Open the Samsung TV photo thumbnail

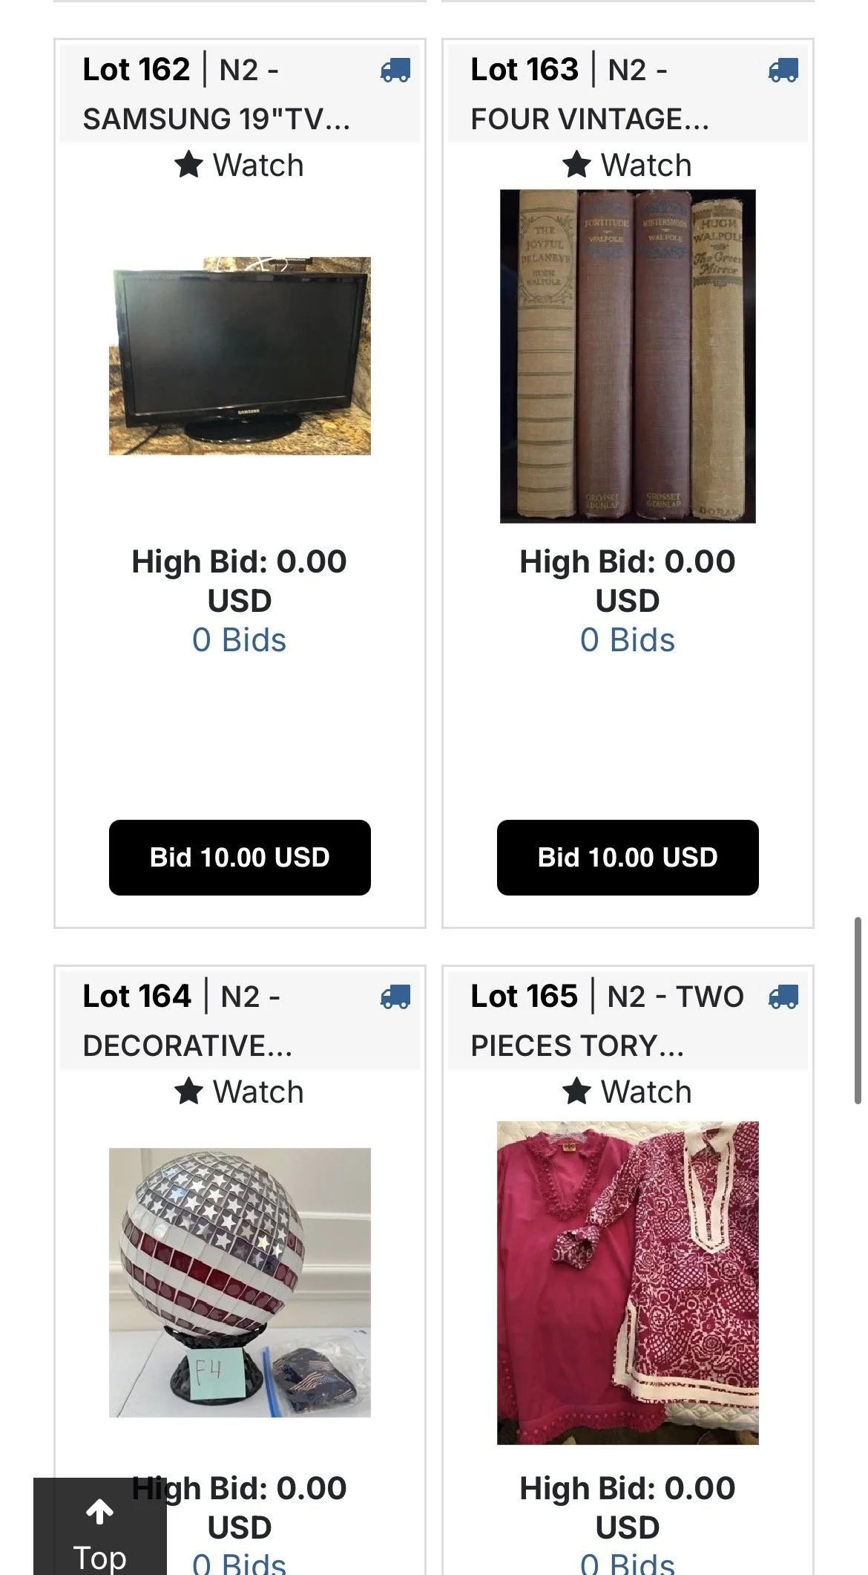[240, 356]
